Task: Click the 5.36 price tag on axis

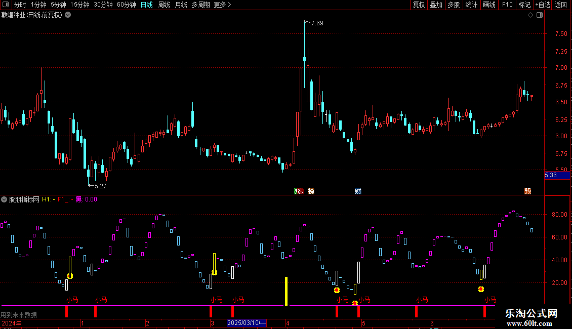Action: (557, 176)
